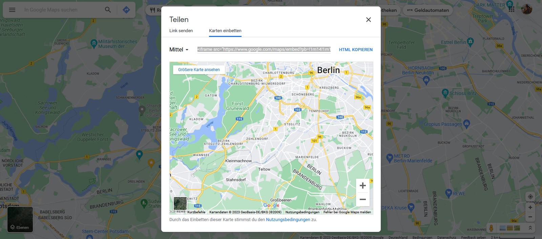Screen dimensions: 542x239
Task: Click Datenschutz in map footer
Action: click(x=446, y=237)
